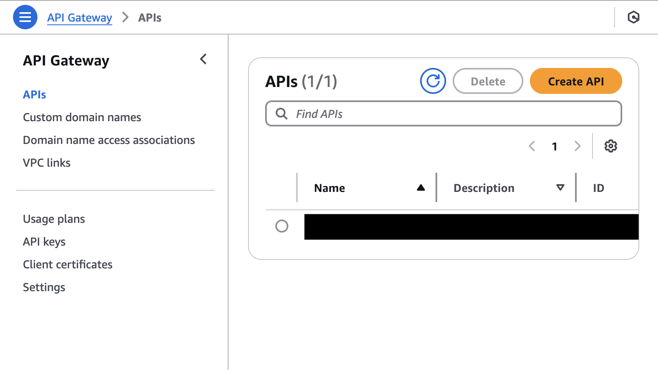Select the API row radio button

(x=281, y=226)
